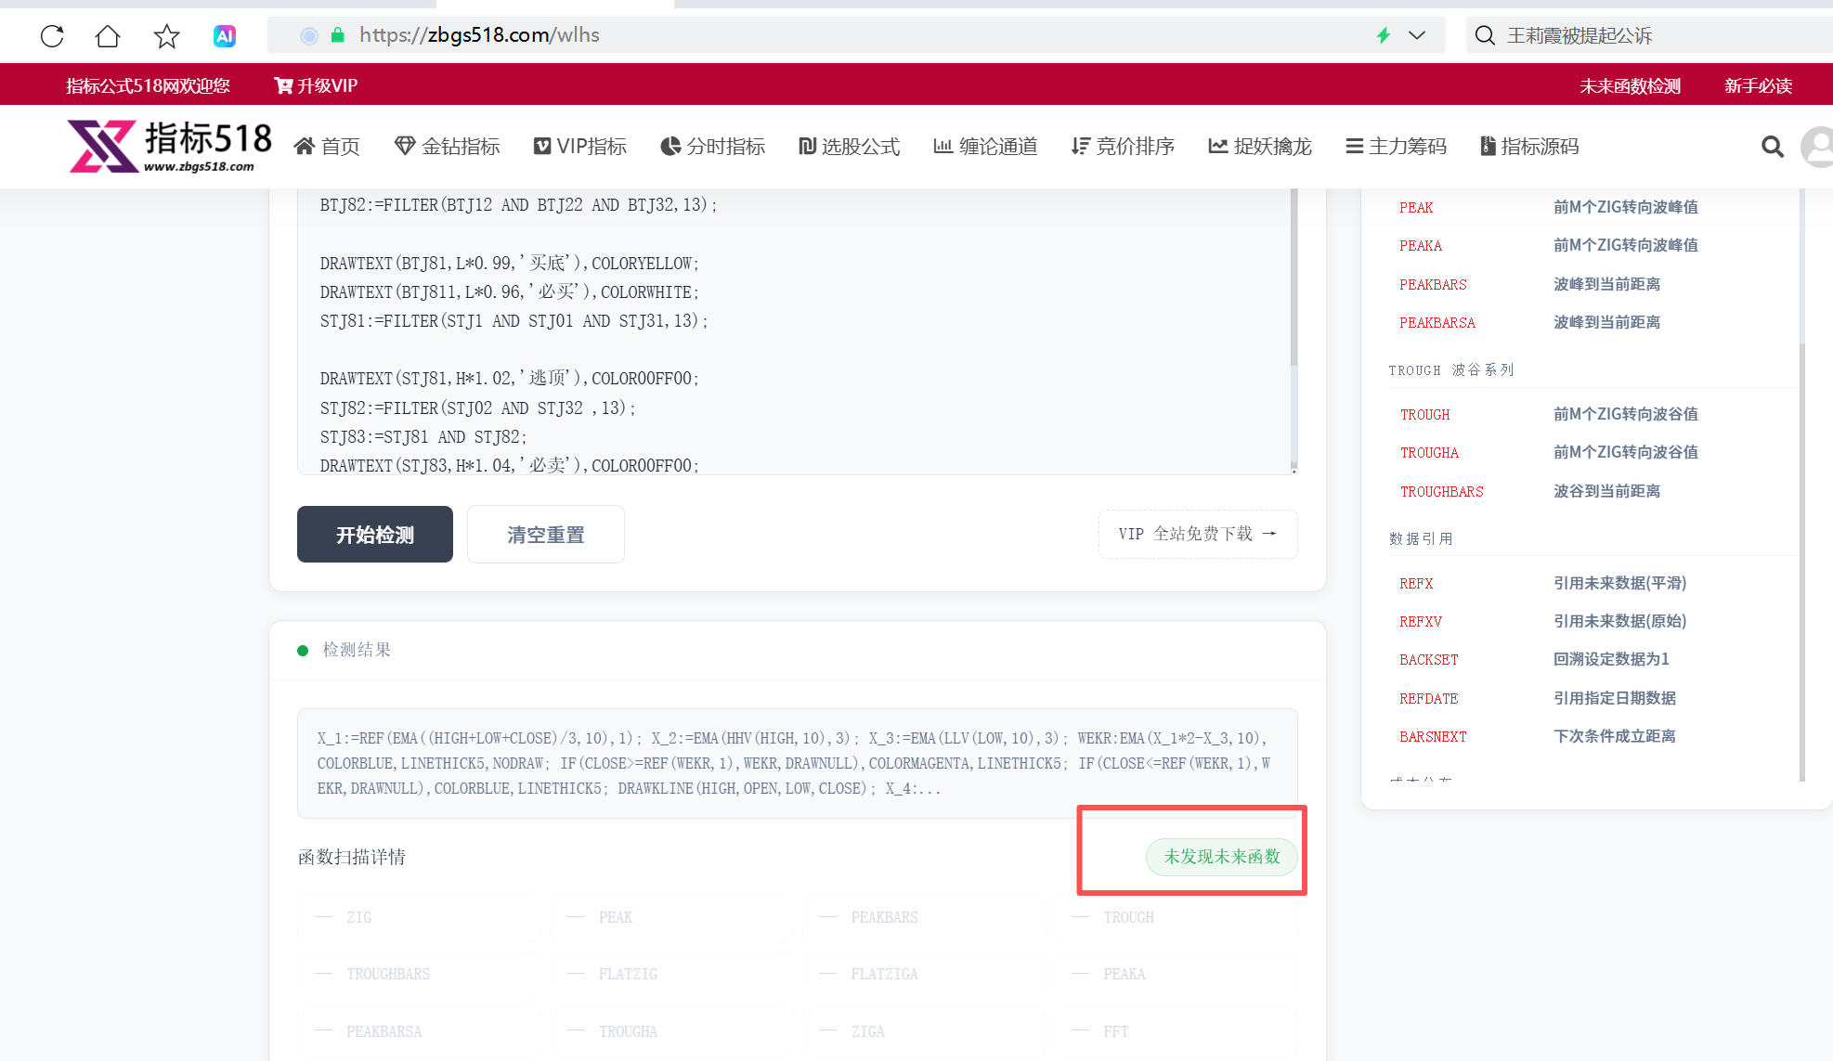Click the 升级VIP shopping cart link
The width and height of the screenshot is (1833, 1061).
316,85
